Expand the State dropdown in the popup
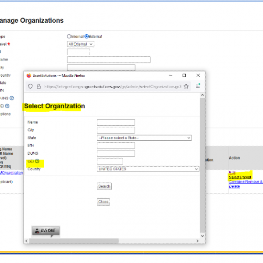This screenshot has width=263, height=263. tap(144, 138)
